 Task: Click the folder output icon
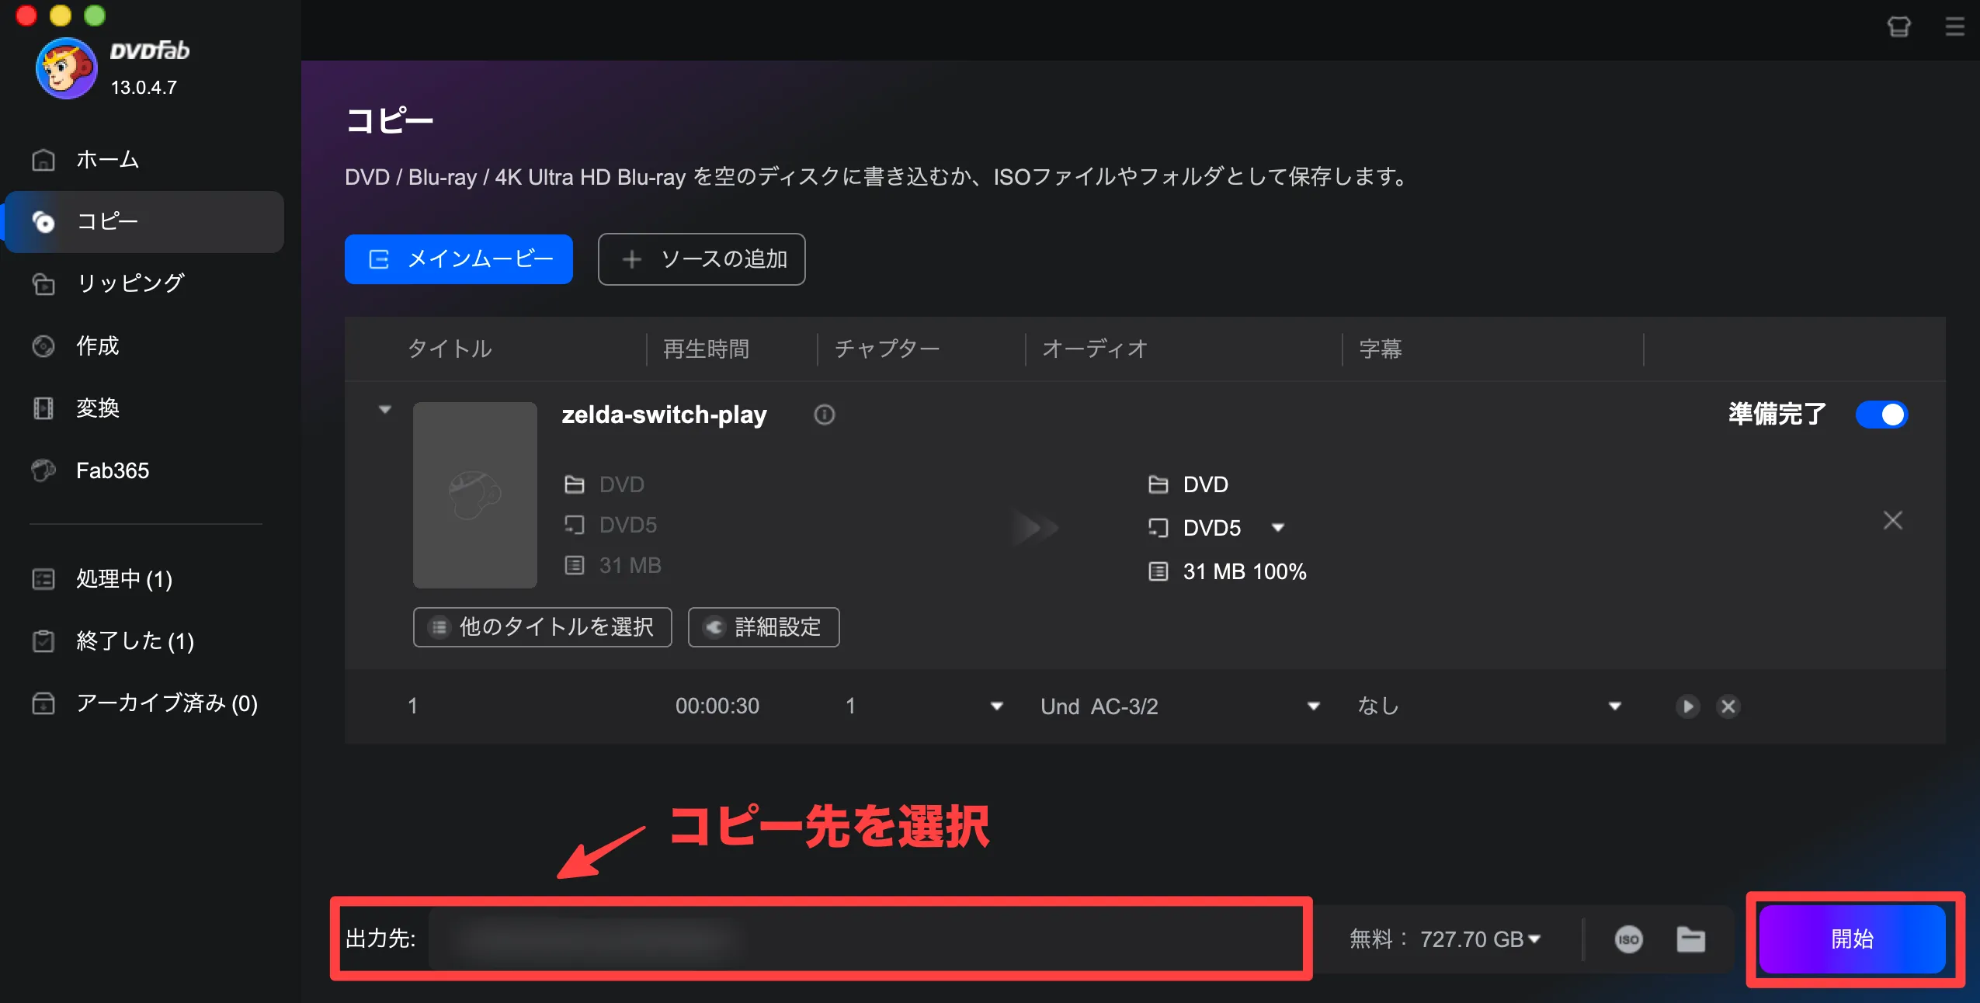[x=1690, y=939]
